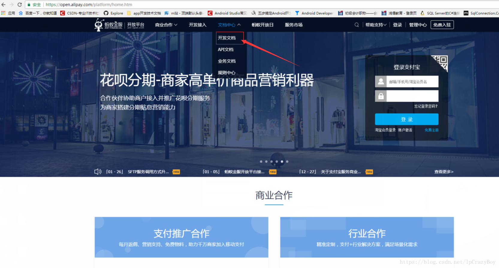The width and height of the screenshot is (499, 268).
Task: Open the 支付推广合作 card
Action: [181, 237]
